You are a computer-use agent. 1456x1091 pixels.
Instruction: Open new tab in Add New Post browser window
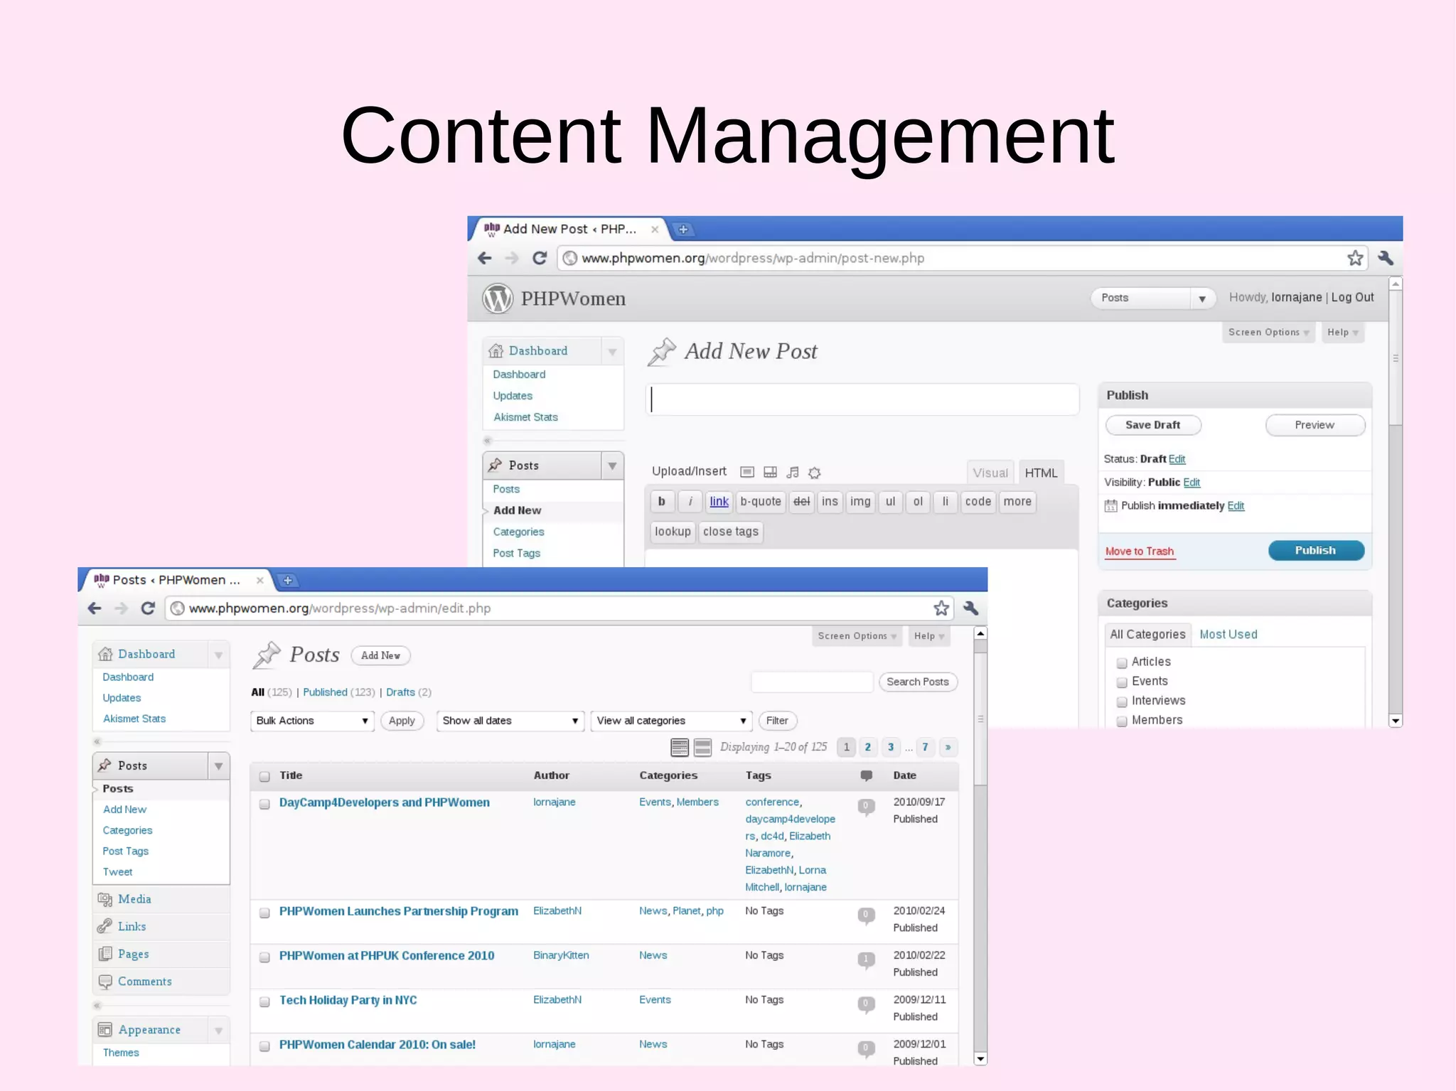683,230
